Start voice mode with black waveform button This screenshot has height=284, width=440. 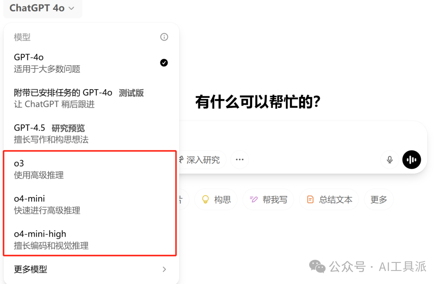pyautogui.click(x=411, y=160)
